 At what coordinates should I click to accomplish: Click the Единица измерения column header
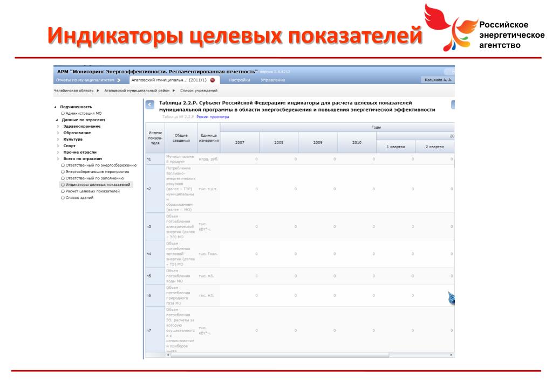[x=209, y=138]
